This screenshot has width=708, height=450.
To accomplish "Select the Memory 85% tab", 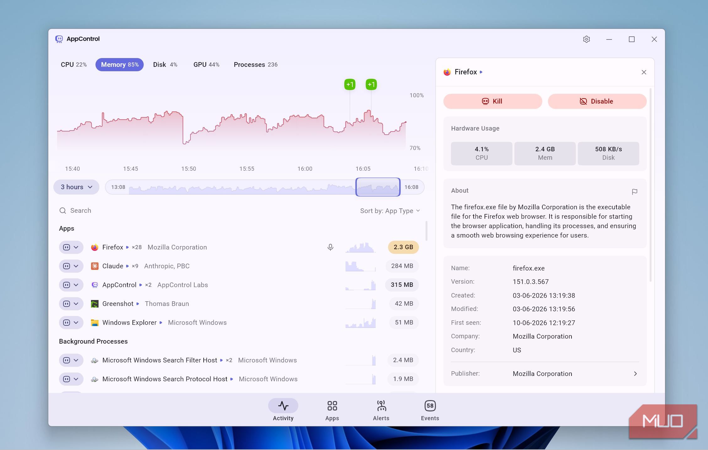I will tap(120, 65).
